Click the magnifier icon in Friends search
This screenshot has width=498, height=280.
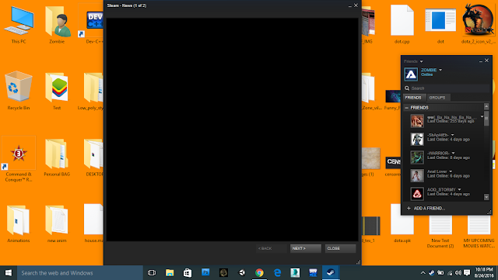[x=407, y=88]
